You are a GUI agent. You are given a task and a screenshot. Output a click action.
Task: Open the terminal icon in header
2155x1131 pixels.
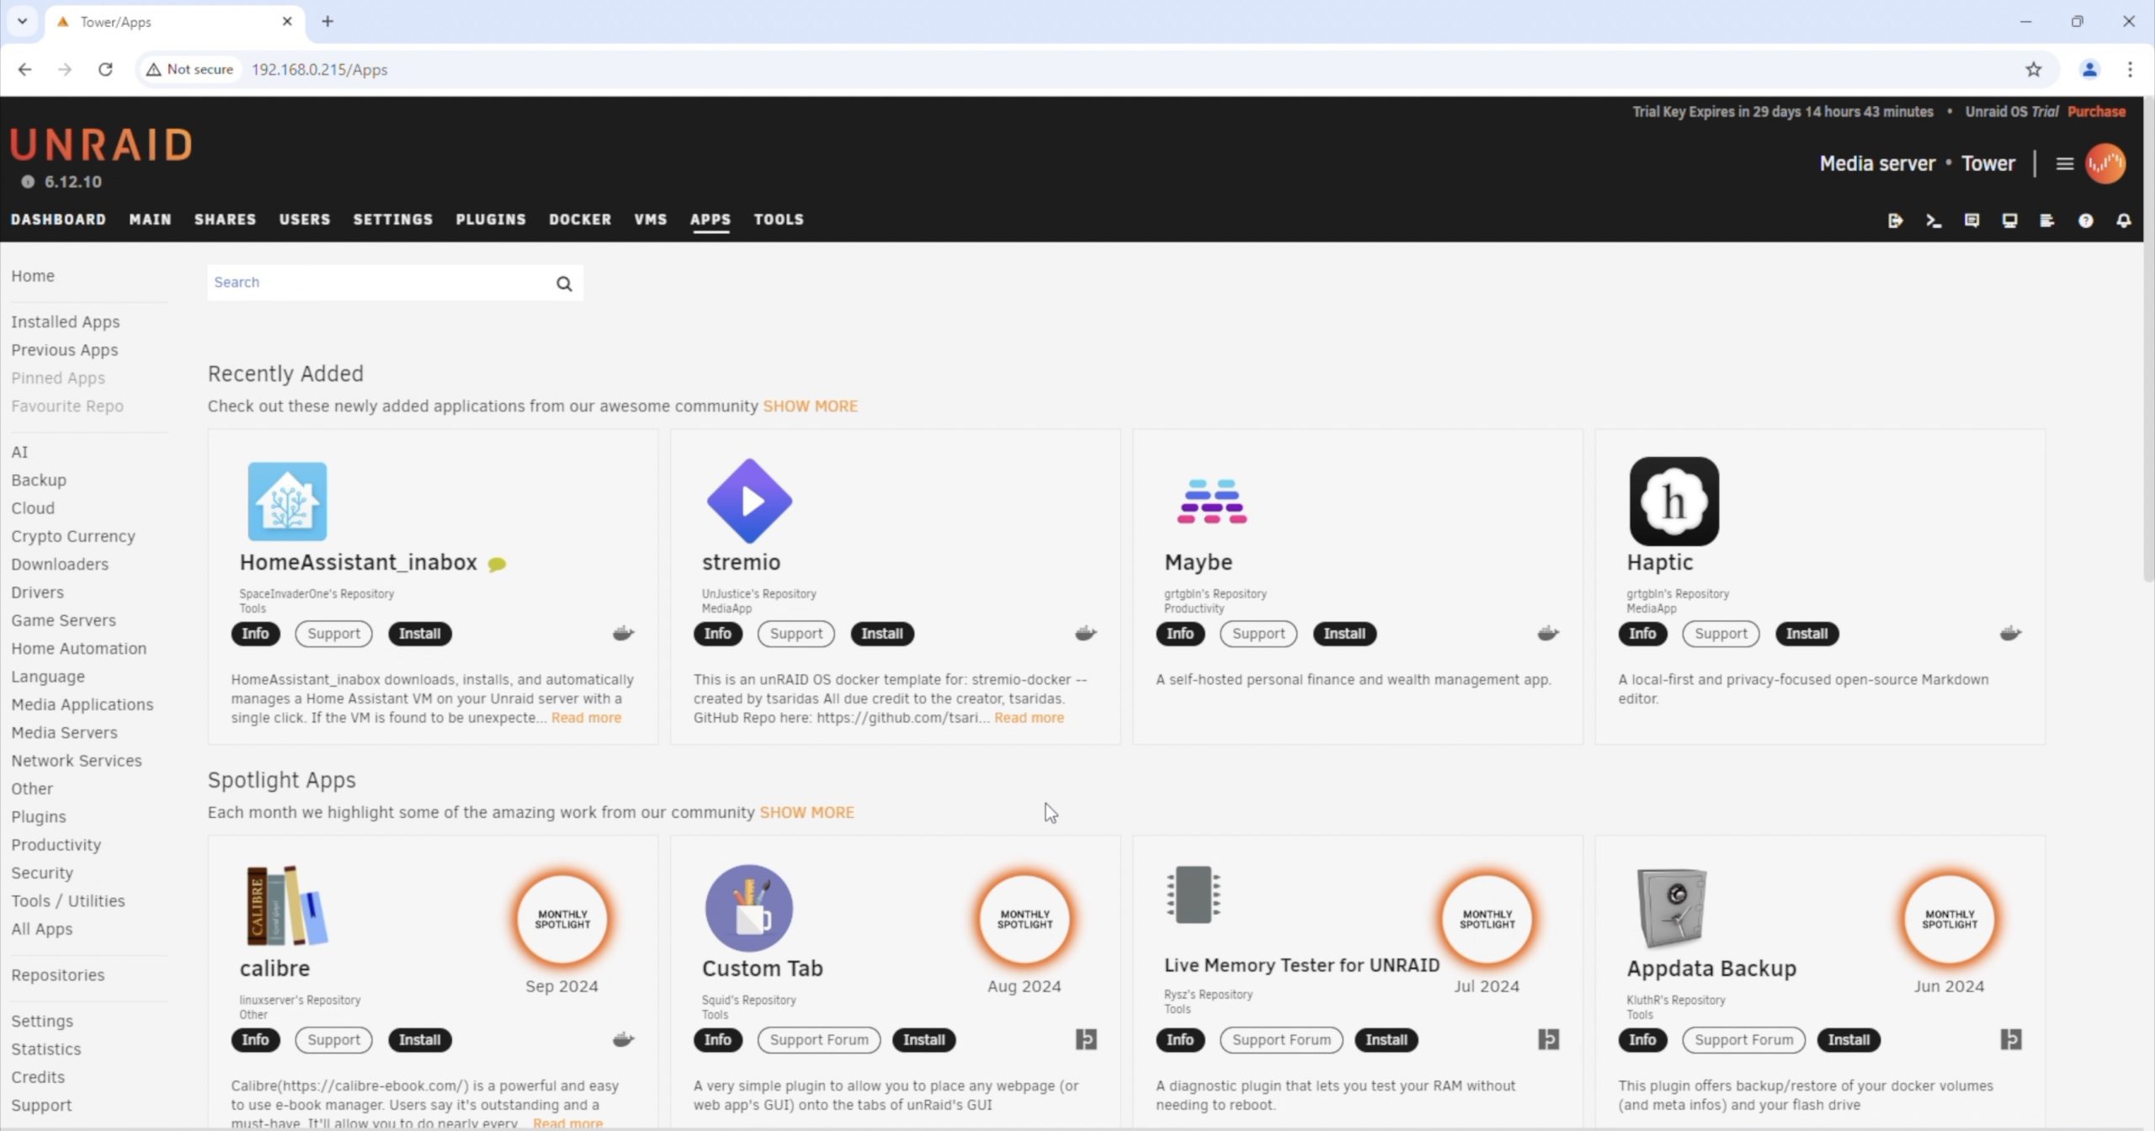tap(1934, 220)
